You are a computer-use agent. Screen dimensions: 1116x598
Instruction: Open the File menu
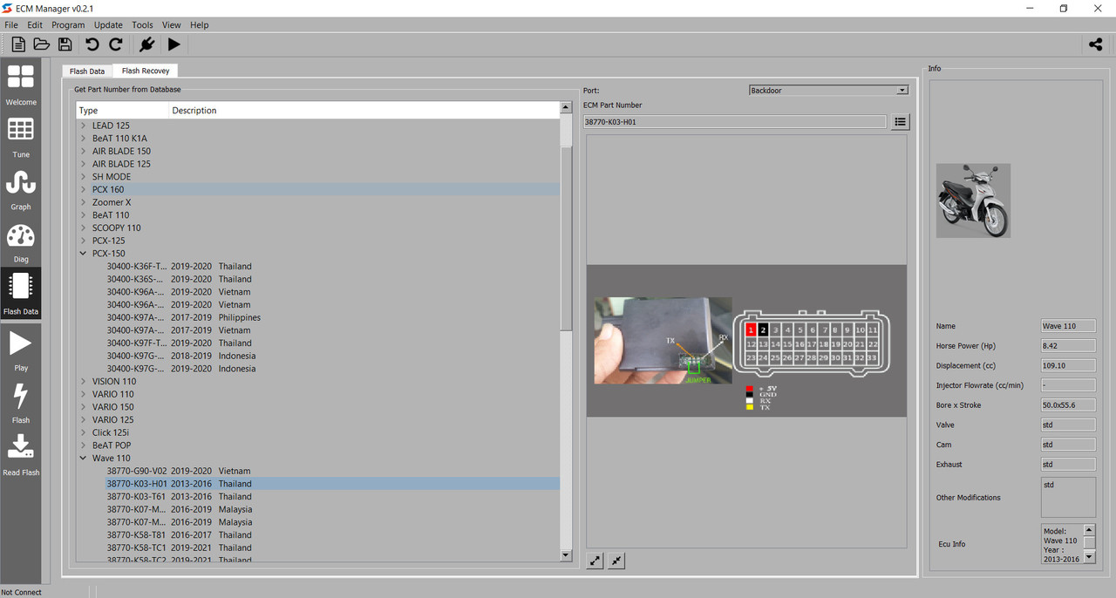[x=11, y=25]
